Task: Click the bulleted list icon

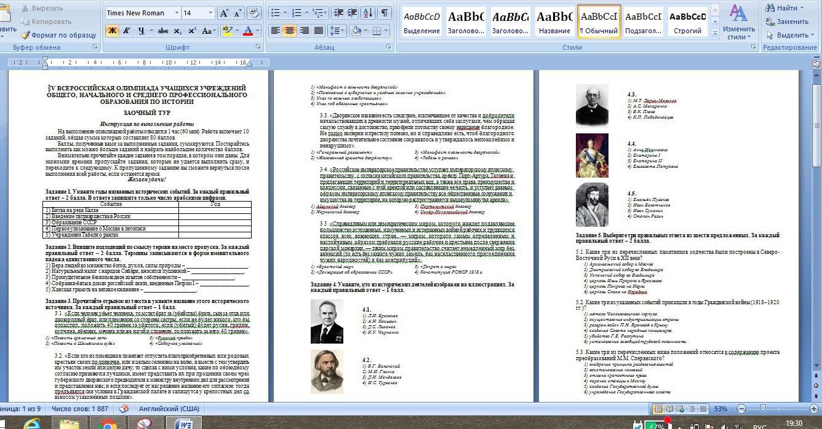Action: point(275,13)
